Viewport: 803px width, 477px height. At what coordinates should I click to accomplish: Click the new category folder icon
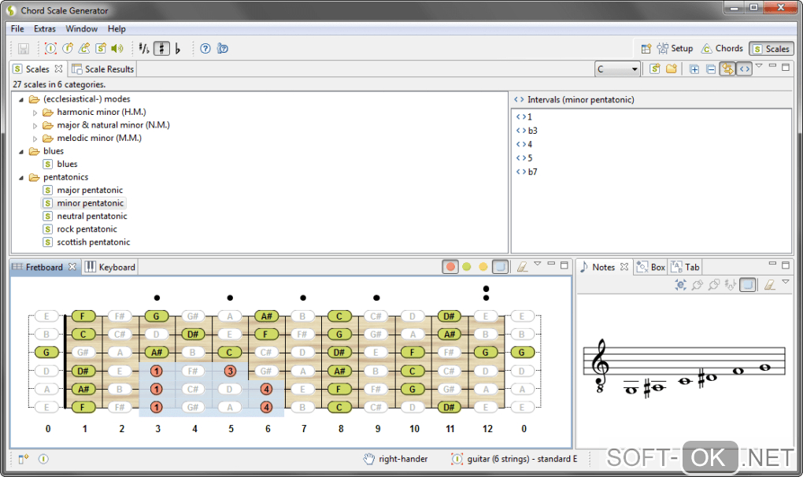[672, 69]
